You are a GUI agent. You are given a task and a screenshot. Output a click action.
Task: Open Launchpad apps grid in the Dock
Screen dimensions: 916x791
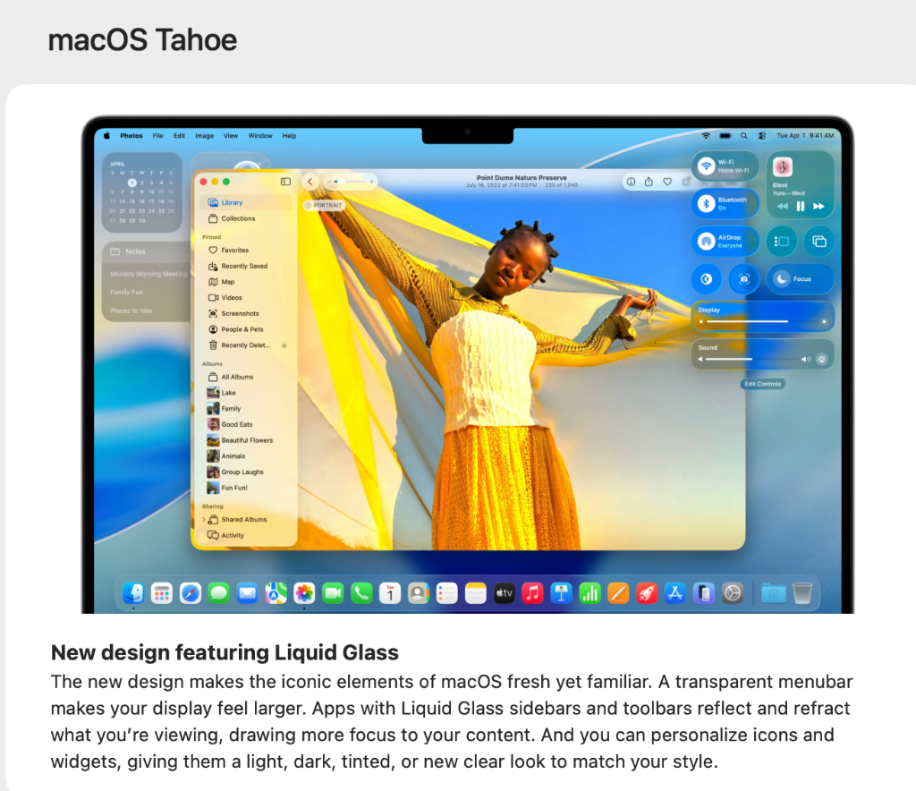[162, 593]
